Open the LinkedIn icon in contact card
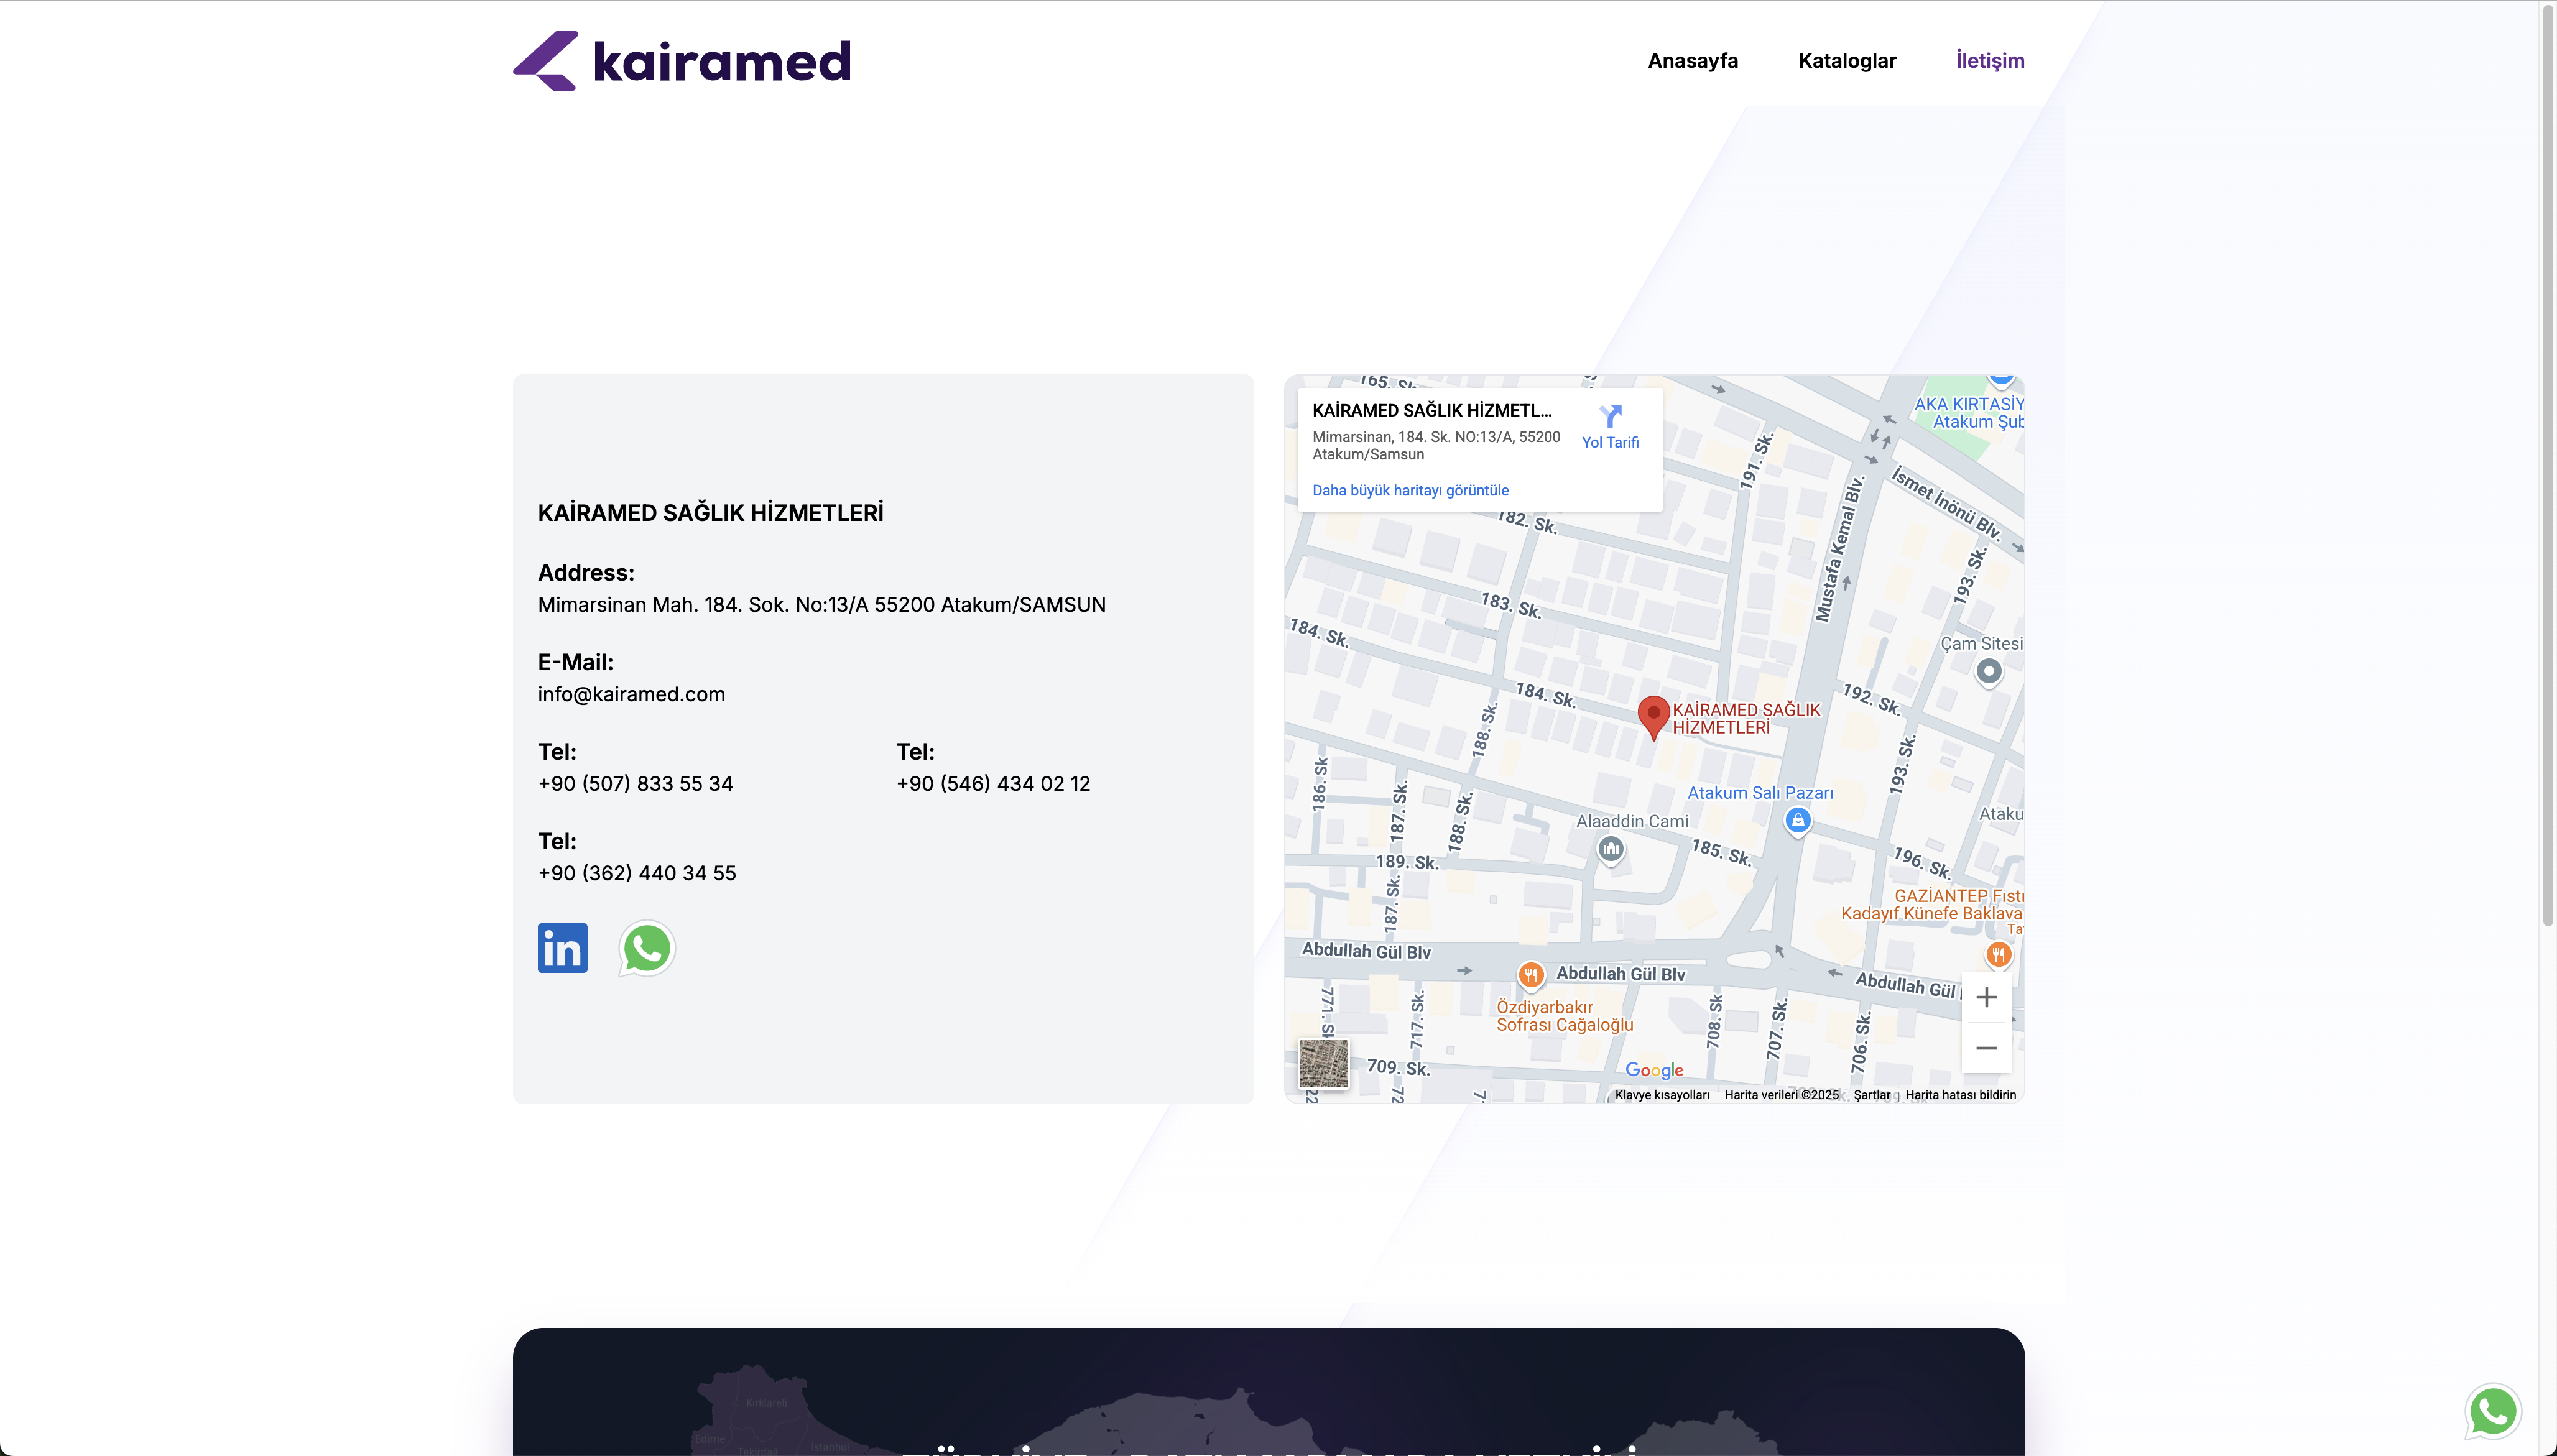 tap(562, 947)
